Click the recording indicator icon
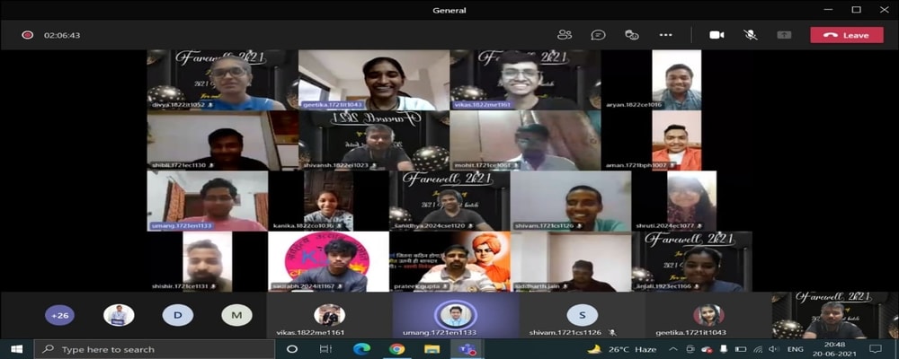 pos(28,35)
